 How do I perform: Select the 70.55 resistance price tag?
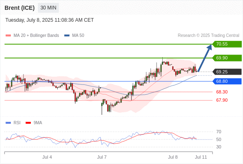tap(227, 44)
